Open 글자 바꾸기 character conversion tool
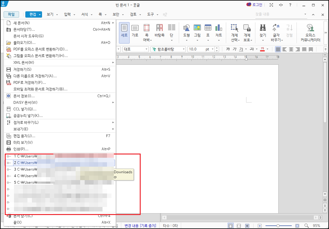 (277, 33)
